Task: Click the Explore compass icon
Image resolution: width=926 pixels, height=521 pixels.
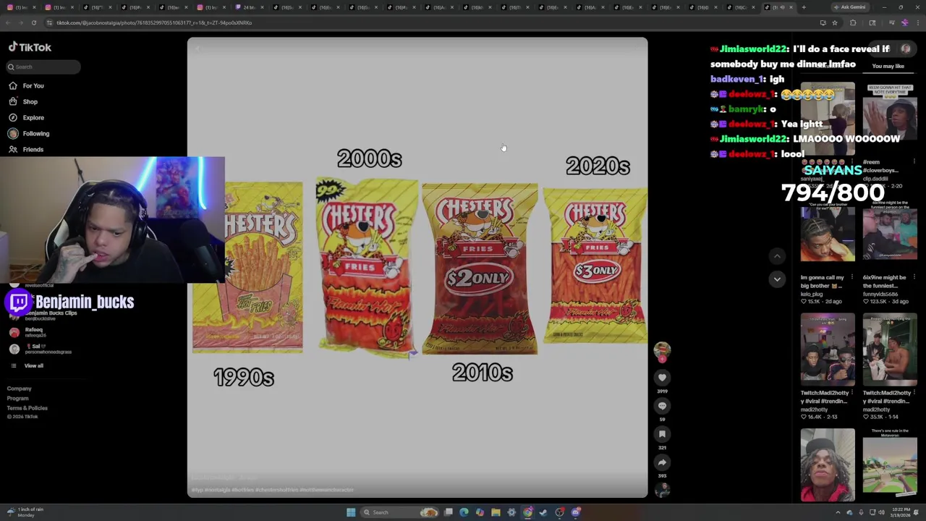Action: click(x=13, y=117)
